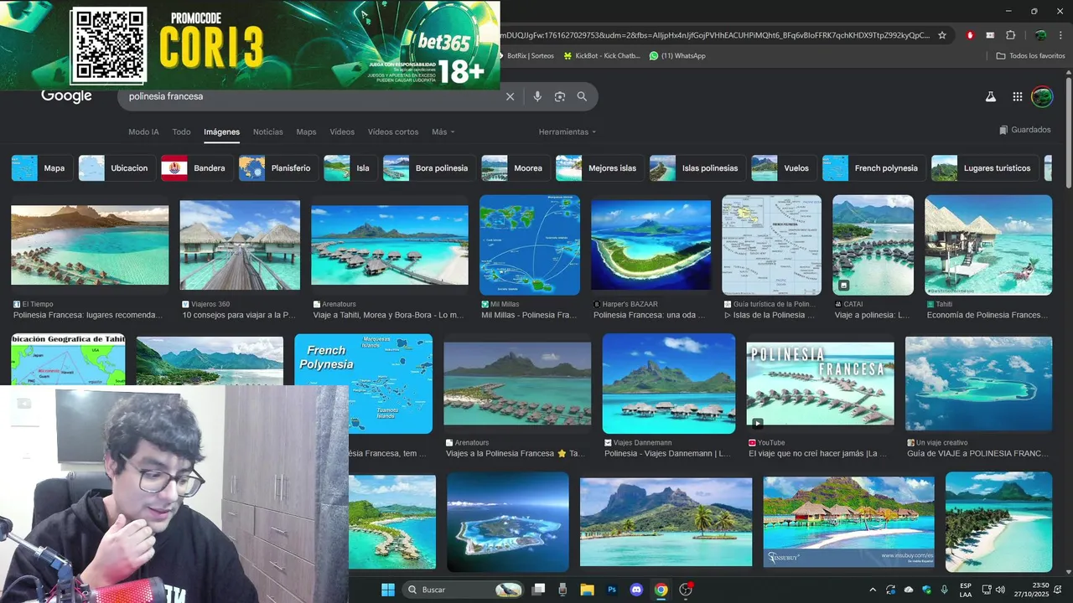Viewport: 1073px width, 603px height.
Task: Show hidden system tray icons
Action: tap(872, 590)
